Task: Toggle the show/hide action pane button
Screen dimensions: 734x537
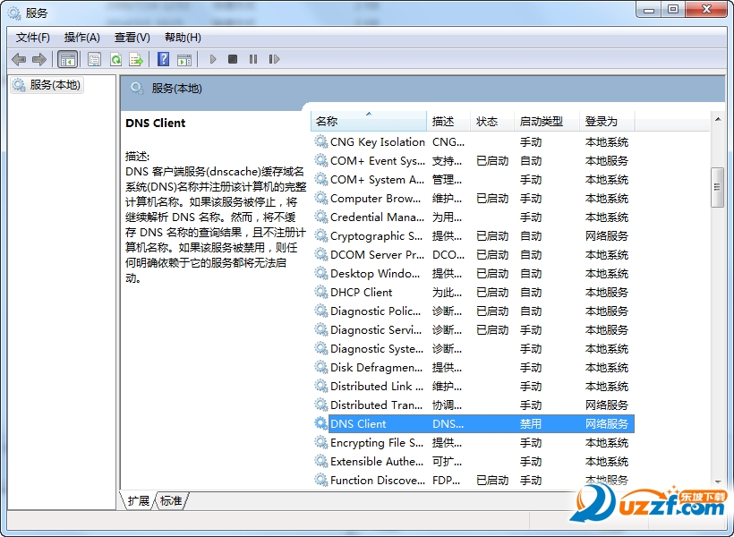Action: pos(183,59)
